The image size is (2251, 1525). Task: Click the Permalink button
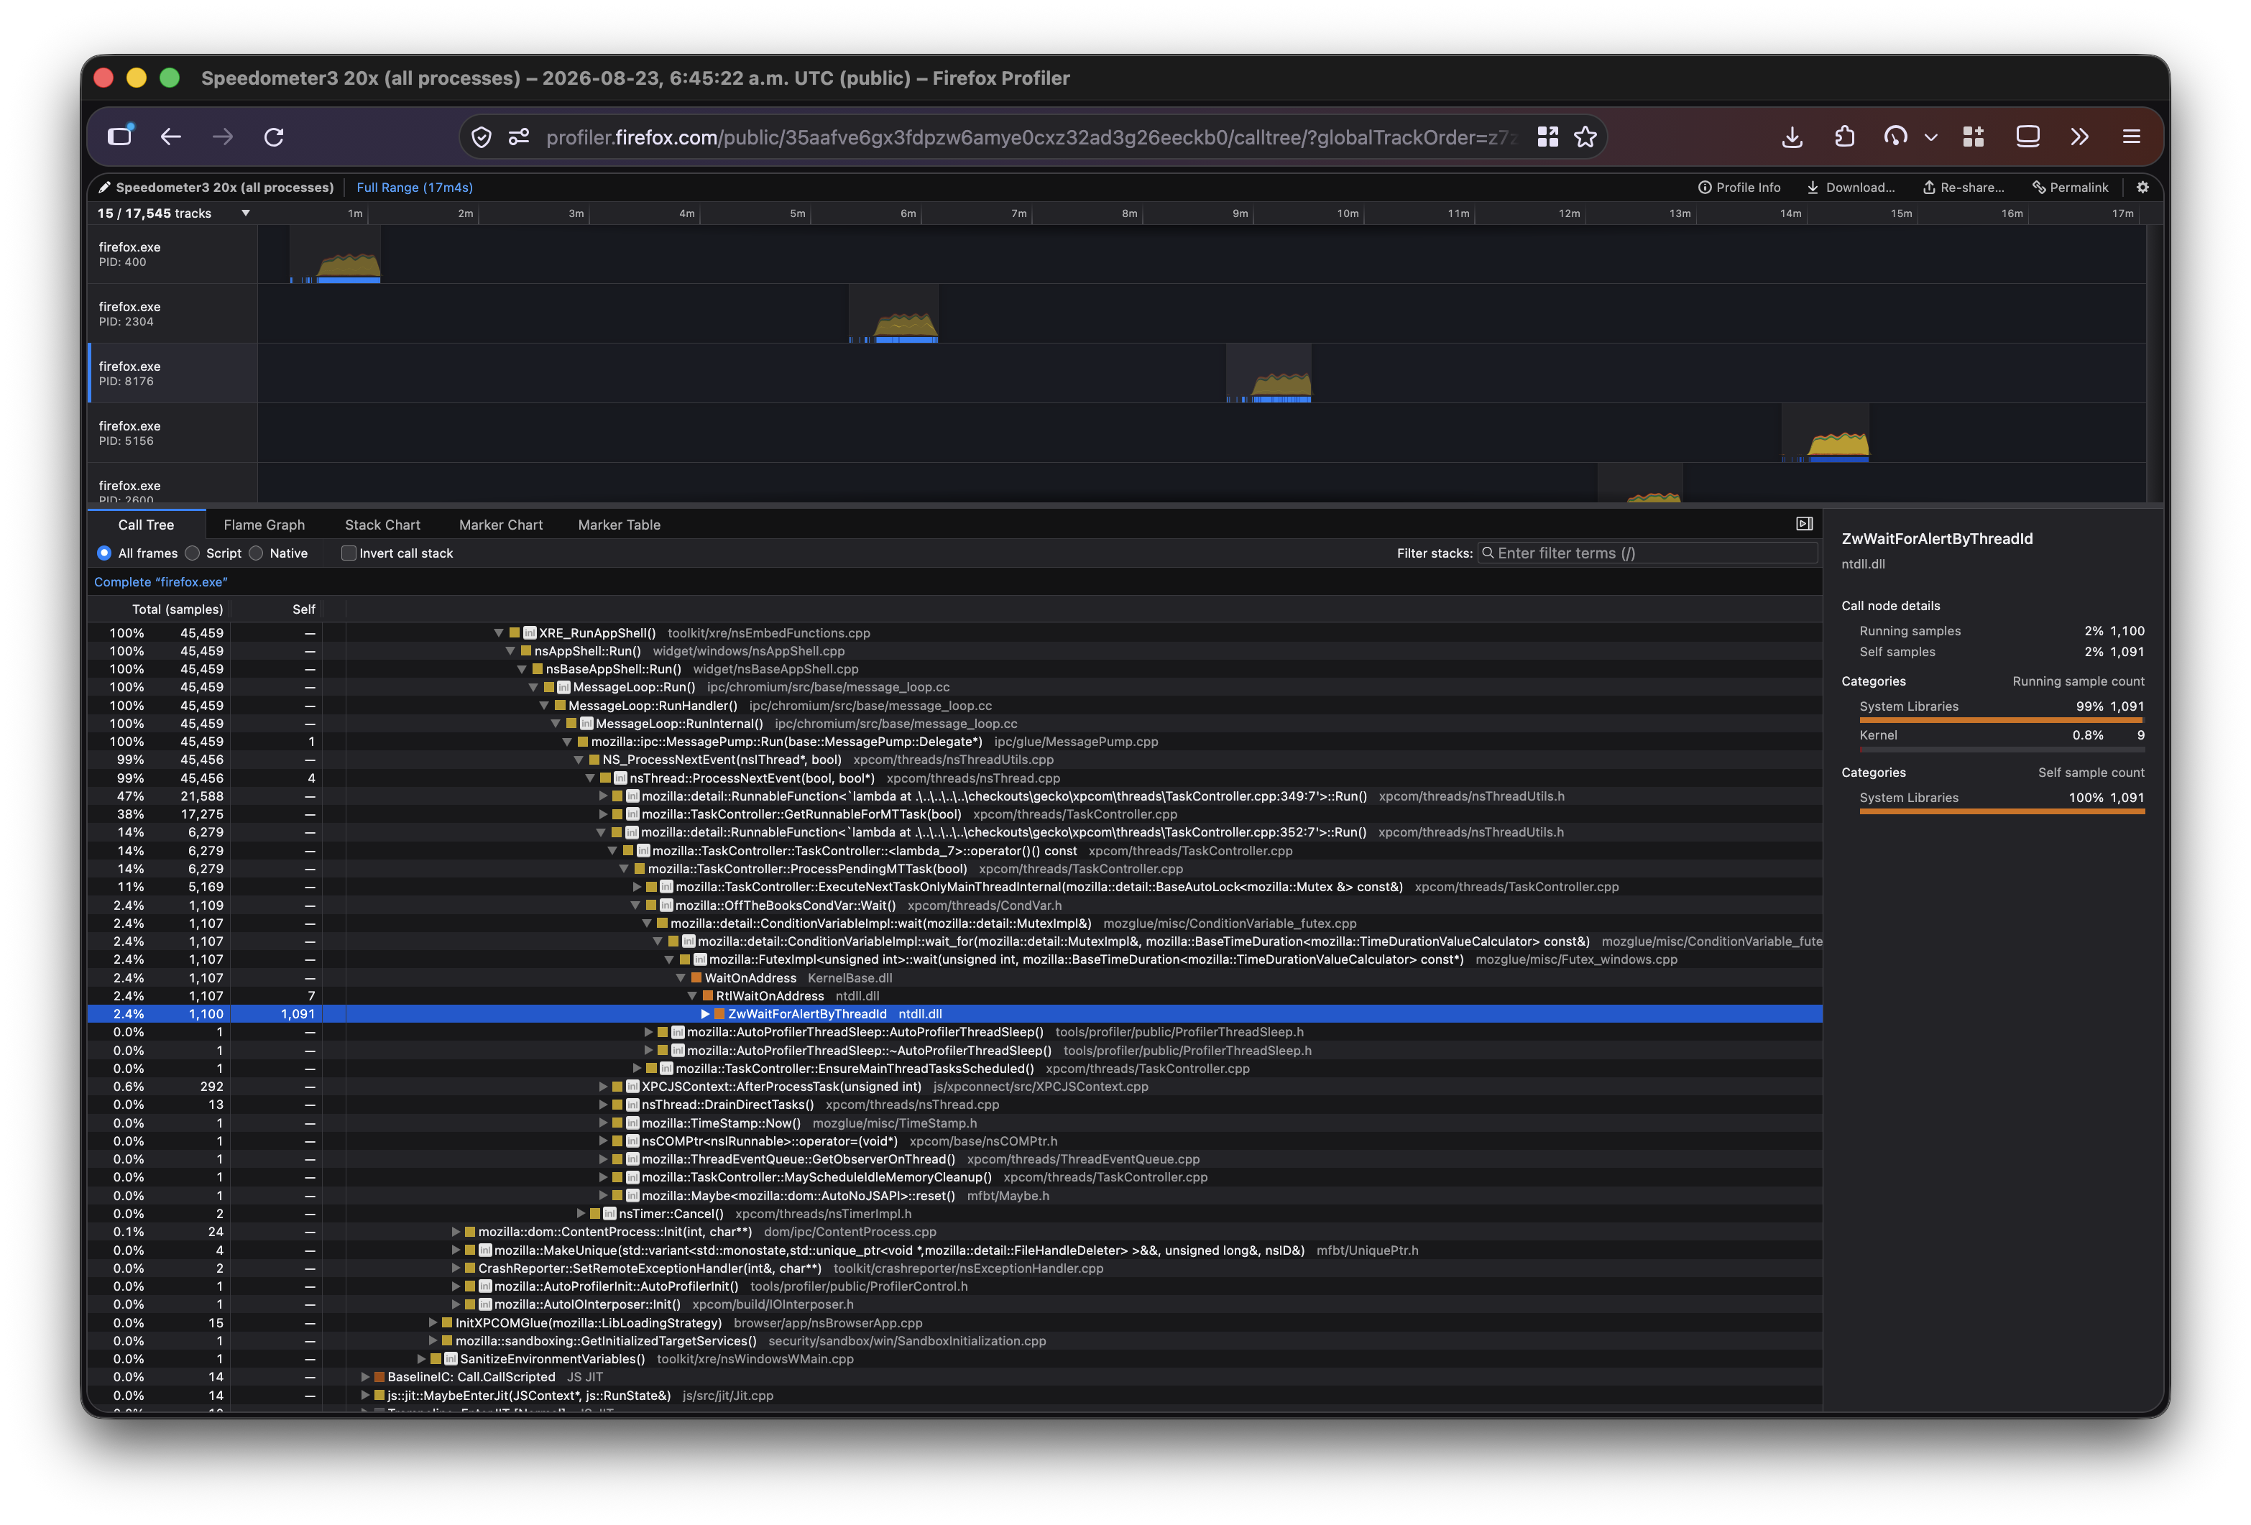point(2070,188)
